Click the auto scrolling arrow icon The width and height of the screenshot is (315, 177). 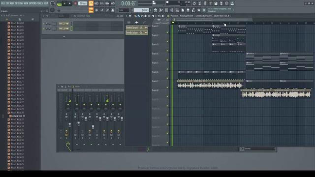(96, 10)
